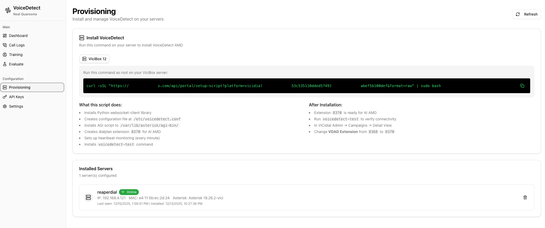Click the voicedetect-test code in After Installation
The image size is (545, 228).
tap(341, 119)
